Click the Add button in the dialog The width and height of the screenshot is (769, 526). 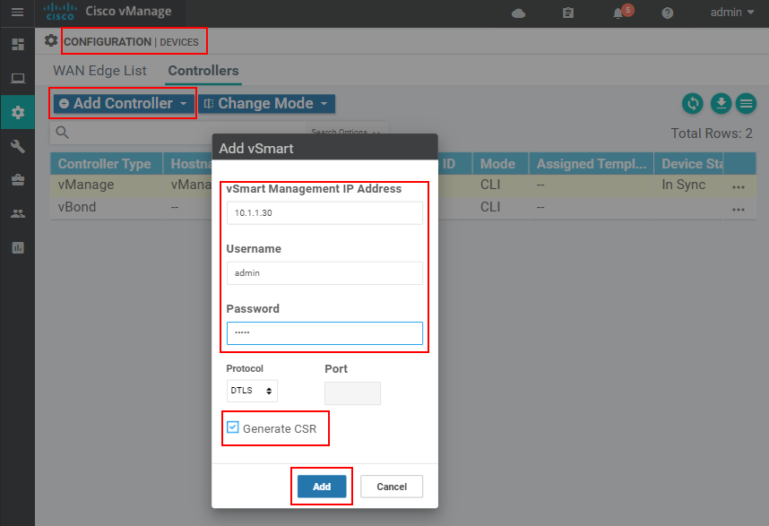pos(321,486)
